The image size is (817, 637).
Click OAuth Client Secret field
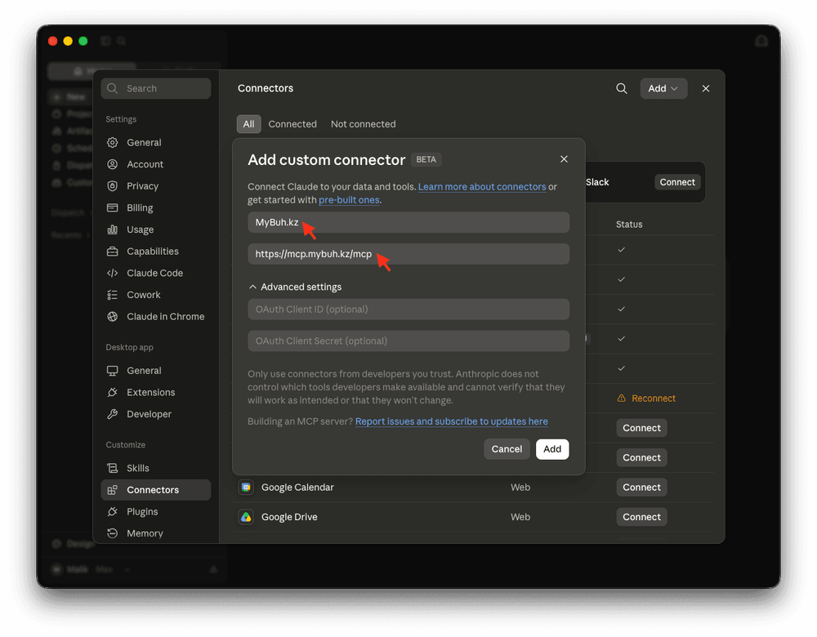tap(408, 341)
